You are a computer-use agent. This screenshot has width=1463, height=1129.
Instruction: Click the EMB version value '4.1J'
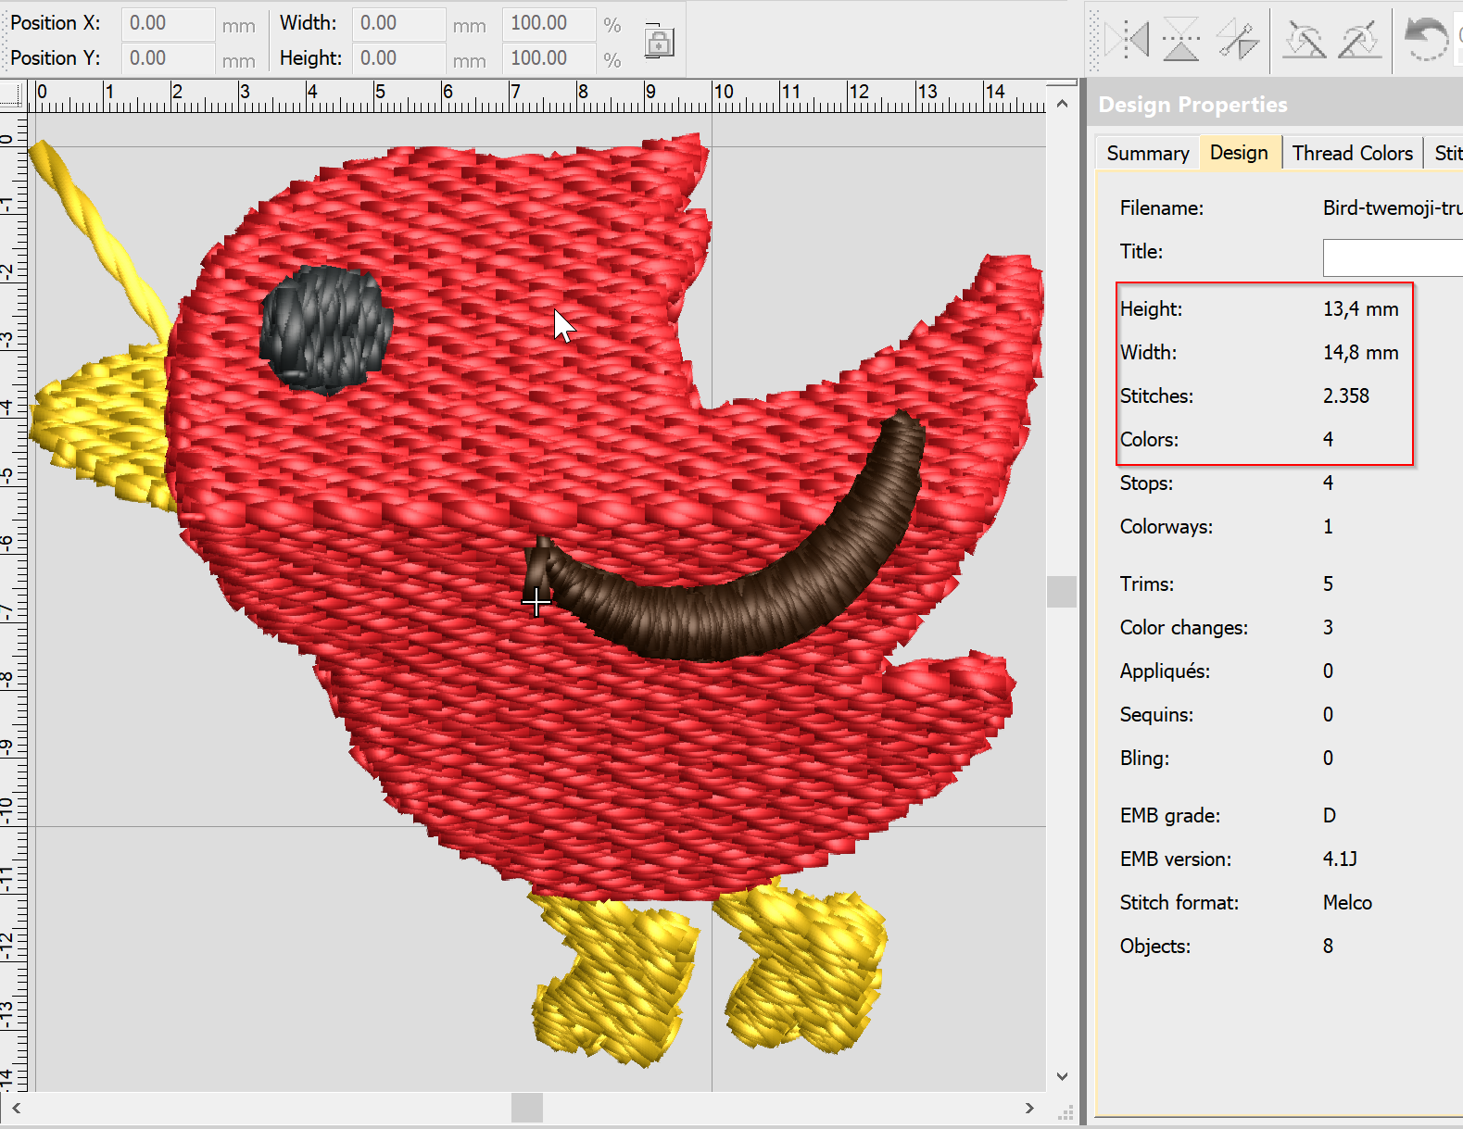point(1340,859)
